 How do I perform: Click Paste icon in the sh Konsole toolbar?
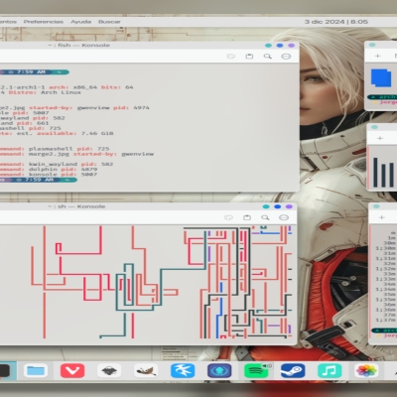[x=247, y=217]
